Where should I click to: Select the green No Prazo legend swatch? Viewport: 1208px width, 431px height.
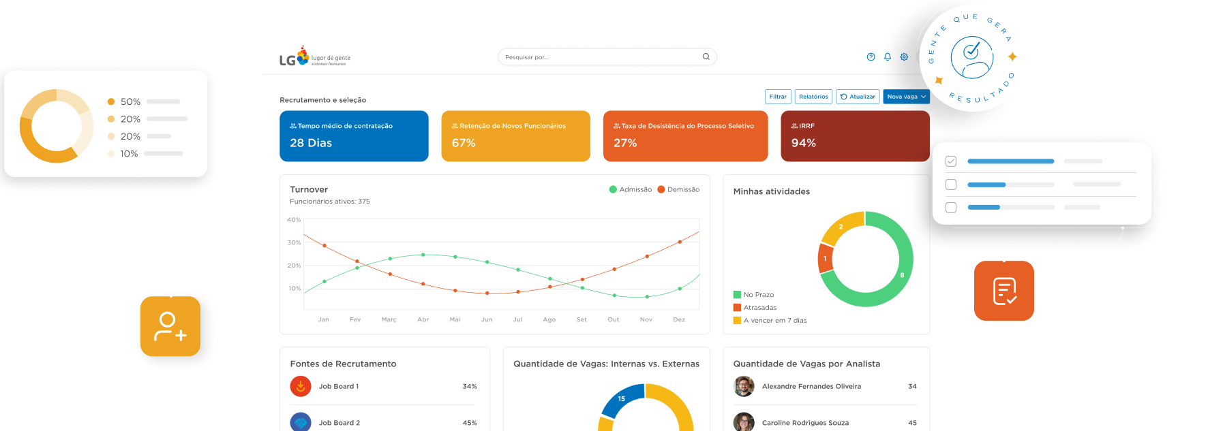[737, 295]
